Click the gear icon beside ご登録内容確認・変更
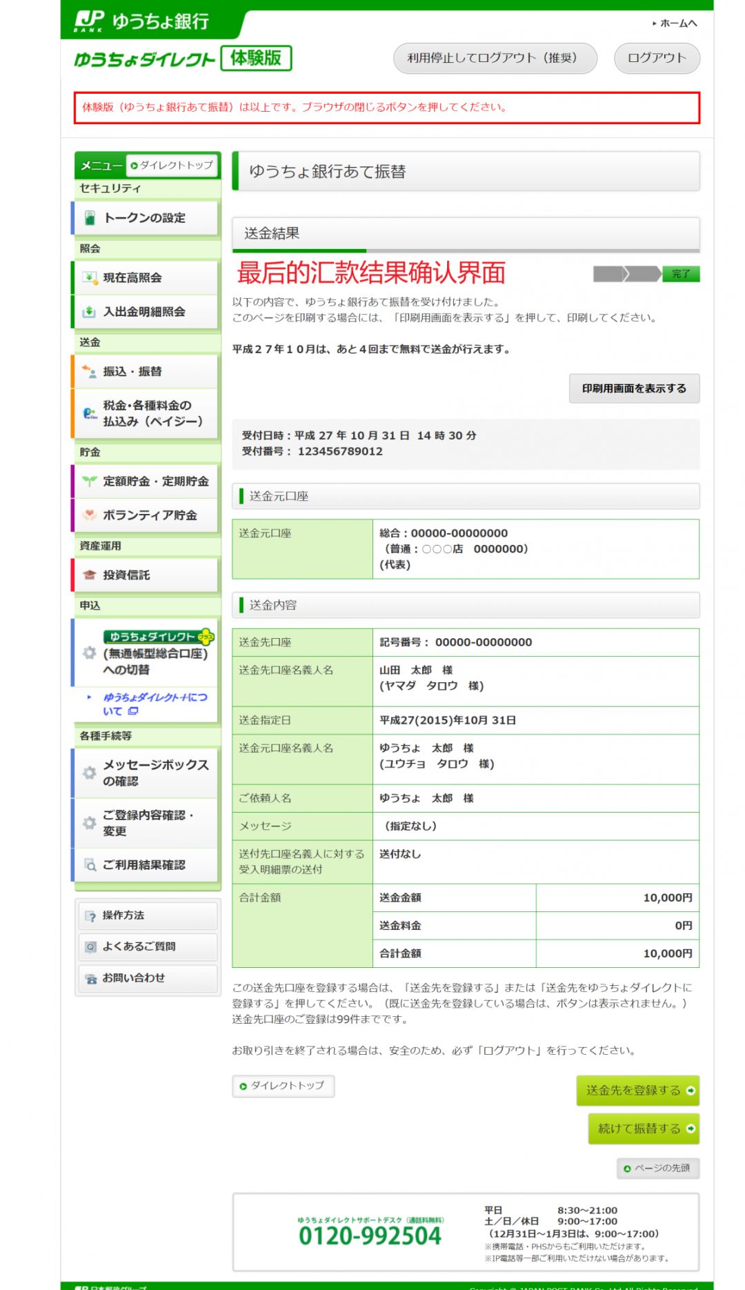The width and height of the screenshot is (745, 1290). tap(90, 823)
